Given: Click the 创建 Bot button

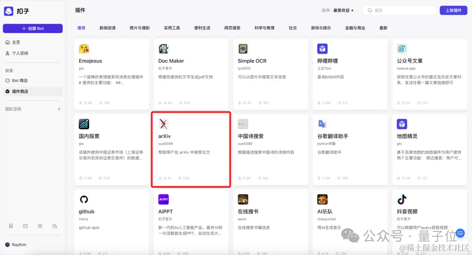Looking at the screenshot, I should tap(33, 28).
